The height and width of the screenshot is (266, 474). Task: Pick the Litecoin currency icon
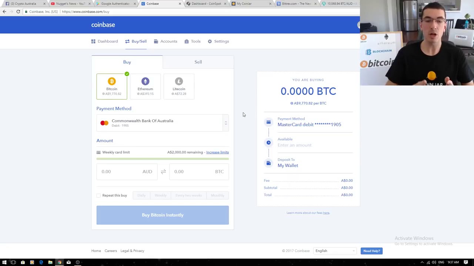tap(179, 81)
